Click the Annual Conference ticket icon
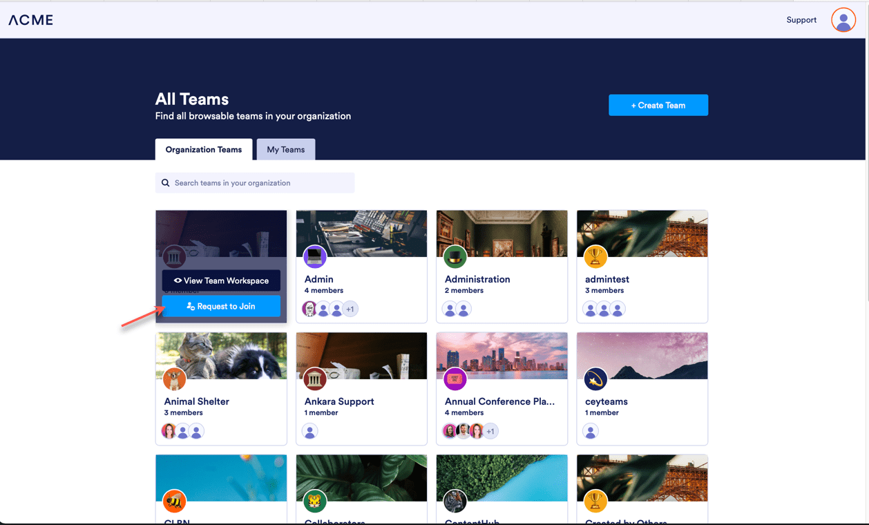Screen dimensions: 869x525 tap(455, 379)
